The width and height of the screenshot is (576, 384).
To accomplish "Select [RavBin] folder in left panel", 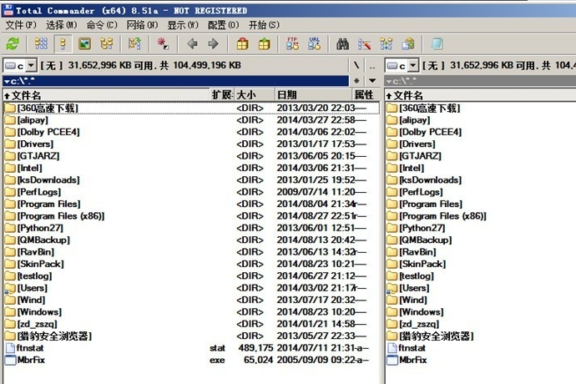I will click(191, 252).
